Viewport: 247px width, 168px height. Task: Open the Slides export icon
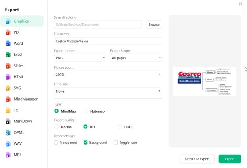[x=8, y=66]
